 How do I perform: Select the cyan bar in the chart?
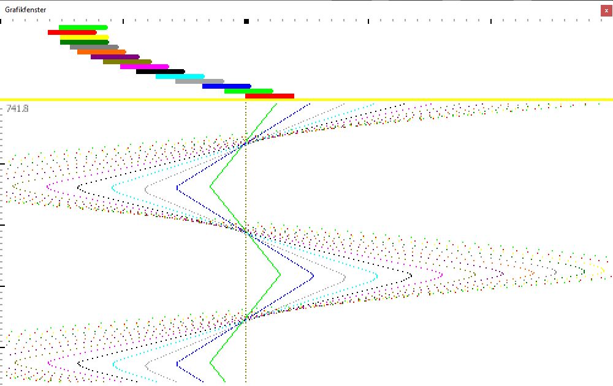(x=180, y=76)
